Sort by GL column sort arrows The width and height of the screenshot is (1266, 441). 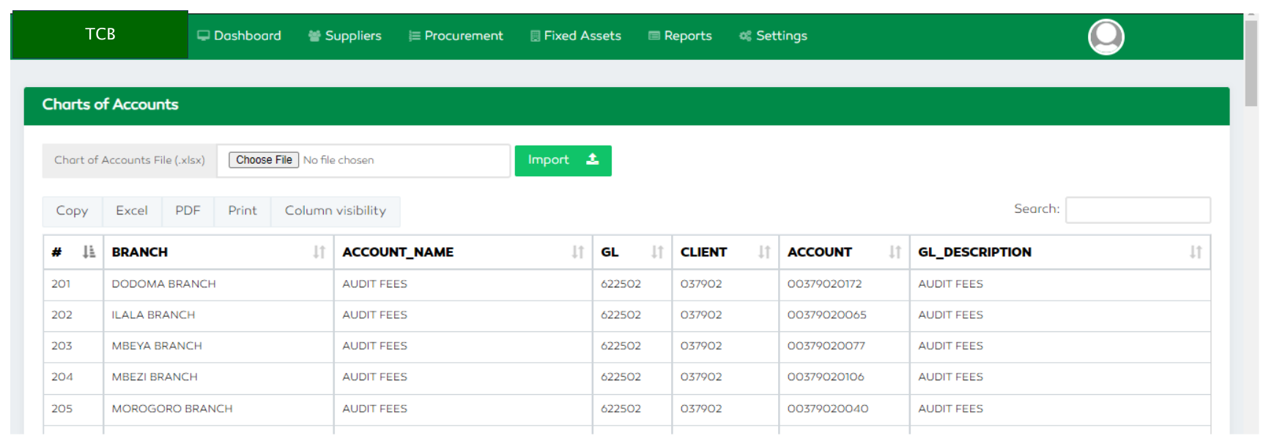tap(657, 252)
